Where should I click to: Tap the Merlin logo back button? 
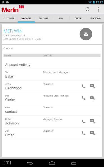(12, 9)
